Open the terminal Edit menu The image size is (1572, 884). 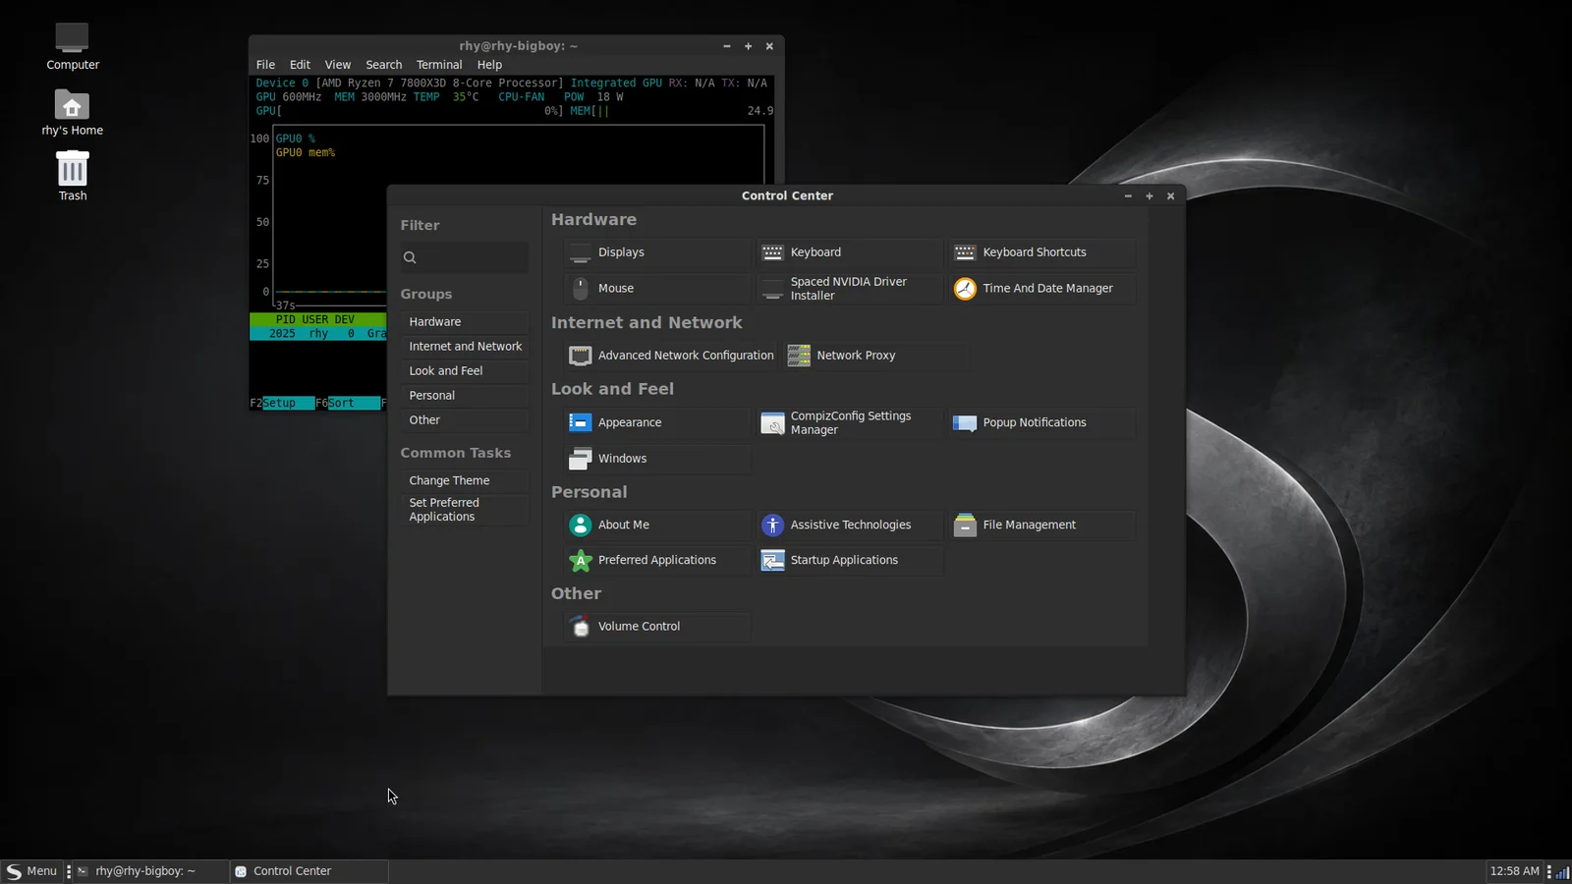point(300,65)
